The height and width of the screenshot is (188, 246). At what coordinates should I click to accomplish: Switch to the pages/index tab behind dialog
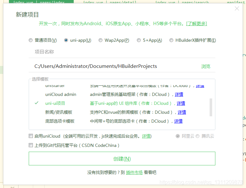[41, 2]
